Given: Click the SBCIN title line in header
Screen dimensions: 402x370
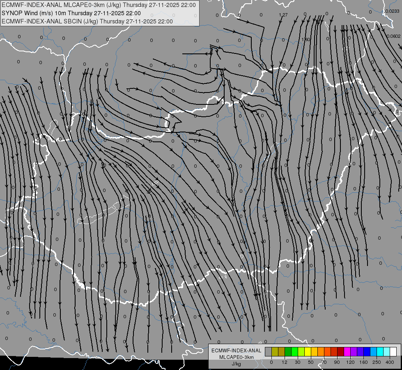Looking at the screenshot, I should coord(87,21).
